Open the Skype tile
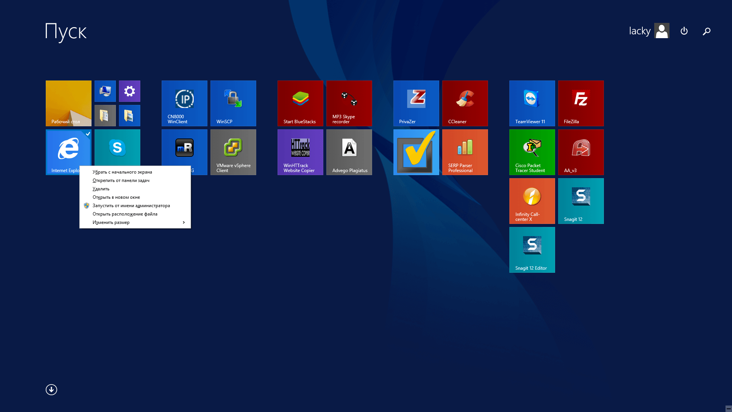This screenshot has width=732, height=412. pyautogui.click(x=117, y=147)
